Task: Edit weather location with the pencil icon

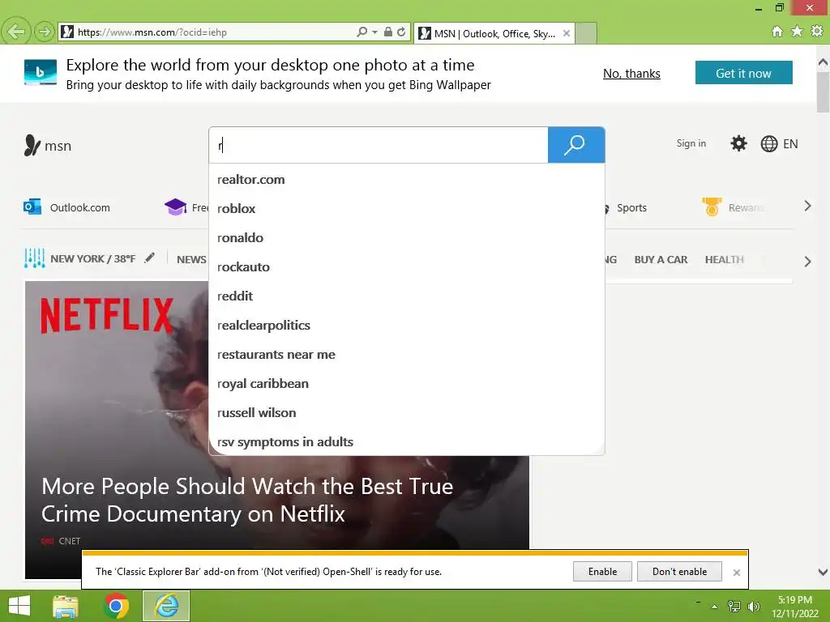Action: [150, 258]
